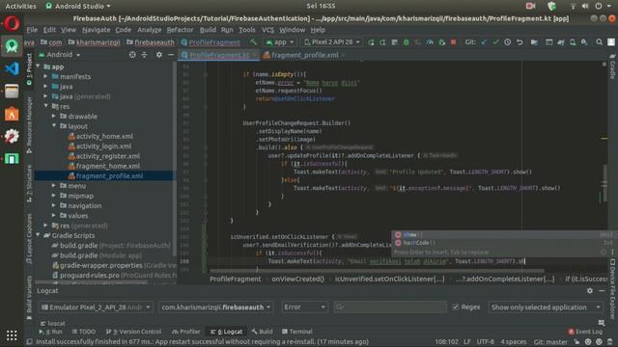Click the Profile app gauge icon
The image size is (618, 347).
click(x=430, y=42)
